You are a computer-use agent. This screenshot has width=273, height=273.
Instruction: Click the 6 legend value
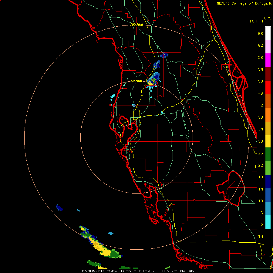262,213
